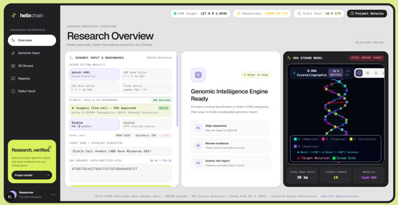Click the pulse icon beside DNA Strand Model
This screenshot has height=205, width=398.
tap(289, 58)
